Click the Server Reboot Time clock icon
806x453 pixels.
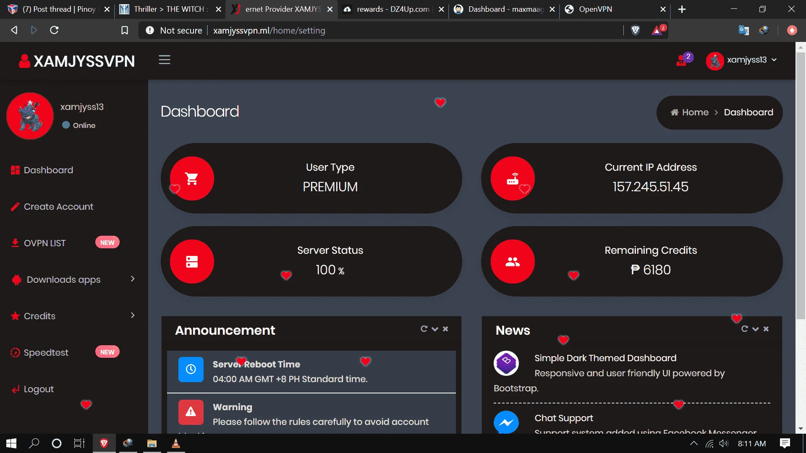pyautogui.click(x=191, y=370)
